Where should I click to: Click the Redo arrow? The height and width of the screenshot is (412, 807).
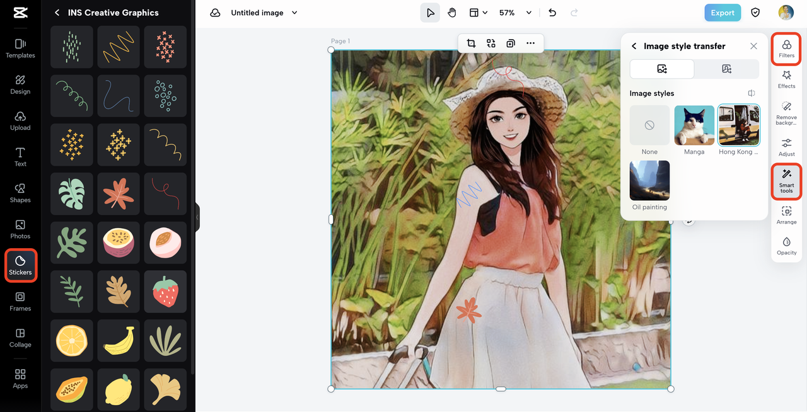pos(574,13)
